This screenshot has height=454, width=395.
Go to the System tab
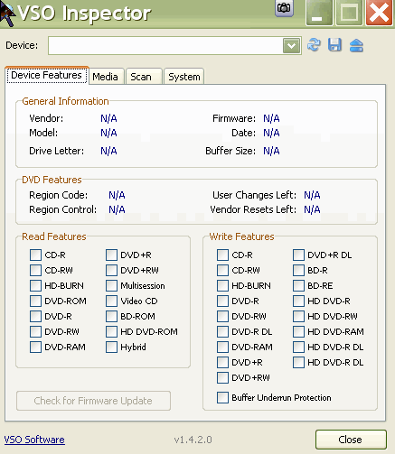click(x=184, y=77)
